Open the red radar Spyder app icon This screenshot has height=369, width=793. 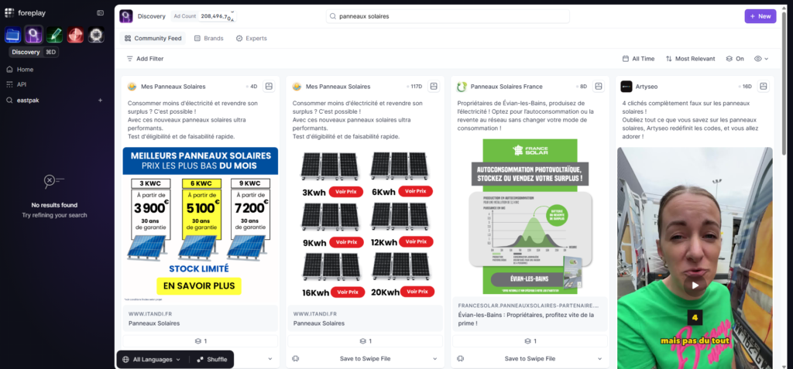[75, 35]
